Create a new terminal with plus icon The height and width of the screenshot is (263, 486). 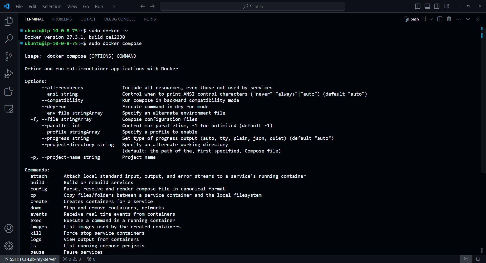425,19
